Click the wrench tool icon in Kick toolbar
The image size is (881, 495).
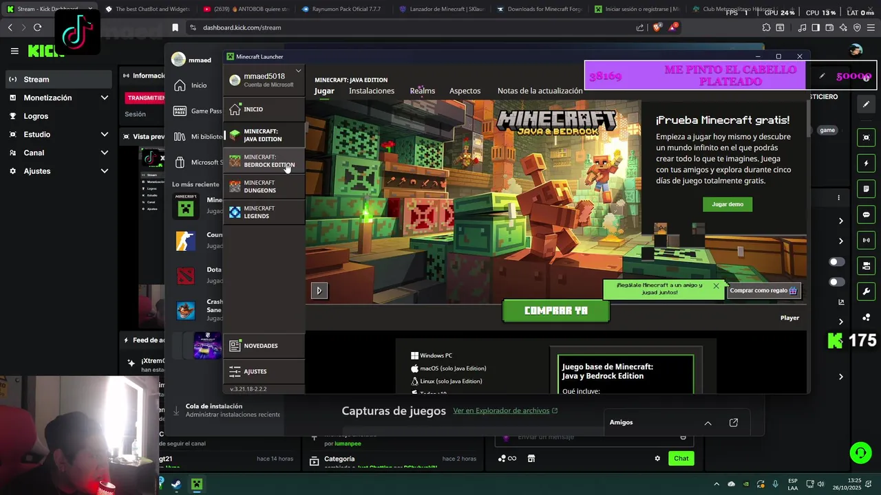[867, 291]
